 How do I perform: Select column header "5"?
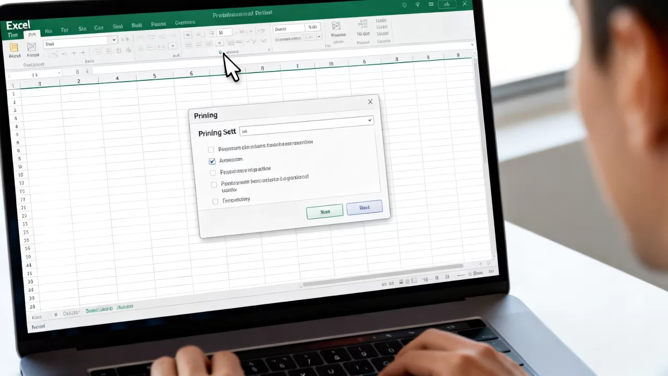point(154,76)
